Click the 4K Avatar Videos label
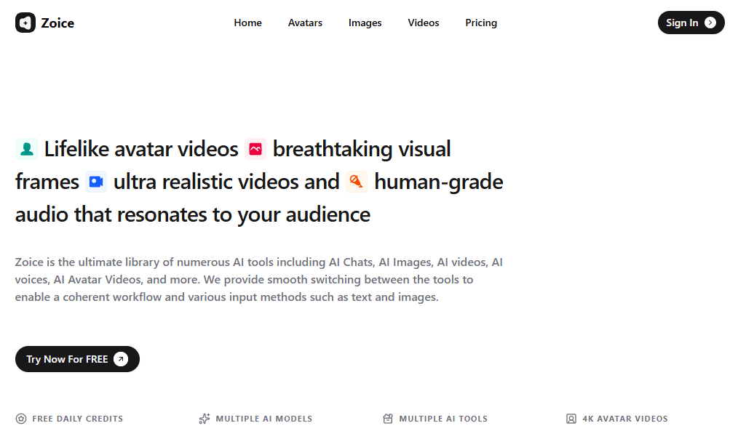This screenshot has height=447, width=738. point(624,419)
